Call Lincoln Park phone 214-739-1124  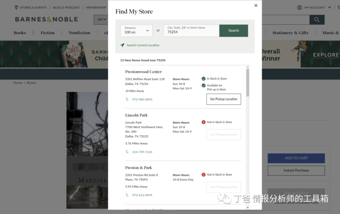click(142, 152)
